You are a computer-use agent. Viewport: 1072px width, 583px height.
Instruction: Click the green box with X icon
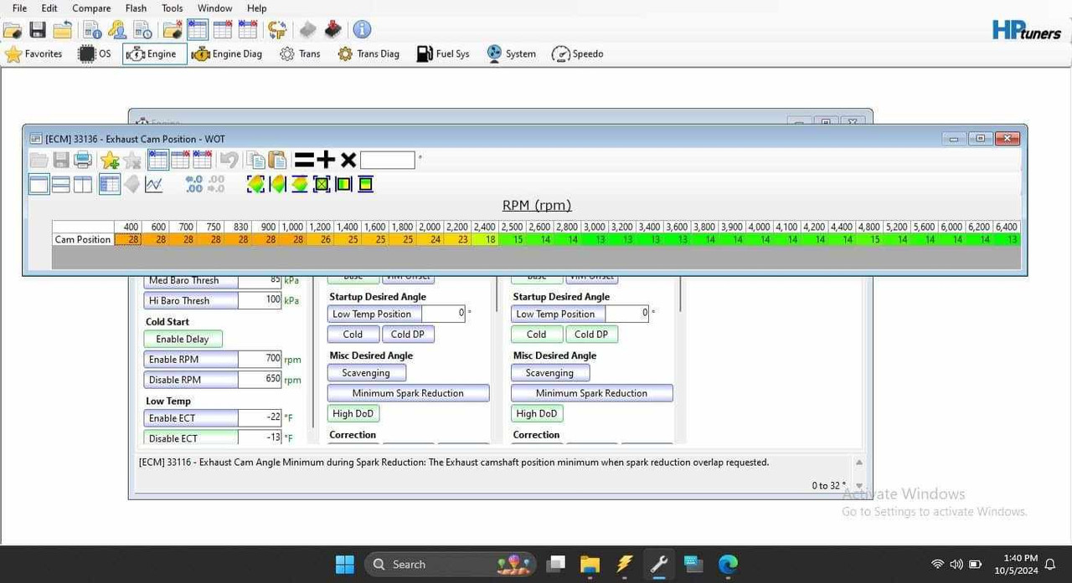tap(322, 184)
